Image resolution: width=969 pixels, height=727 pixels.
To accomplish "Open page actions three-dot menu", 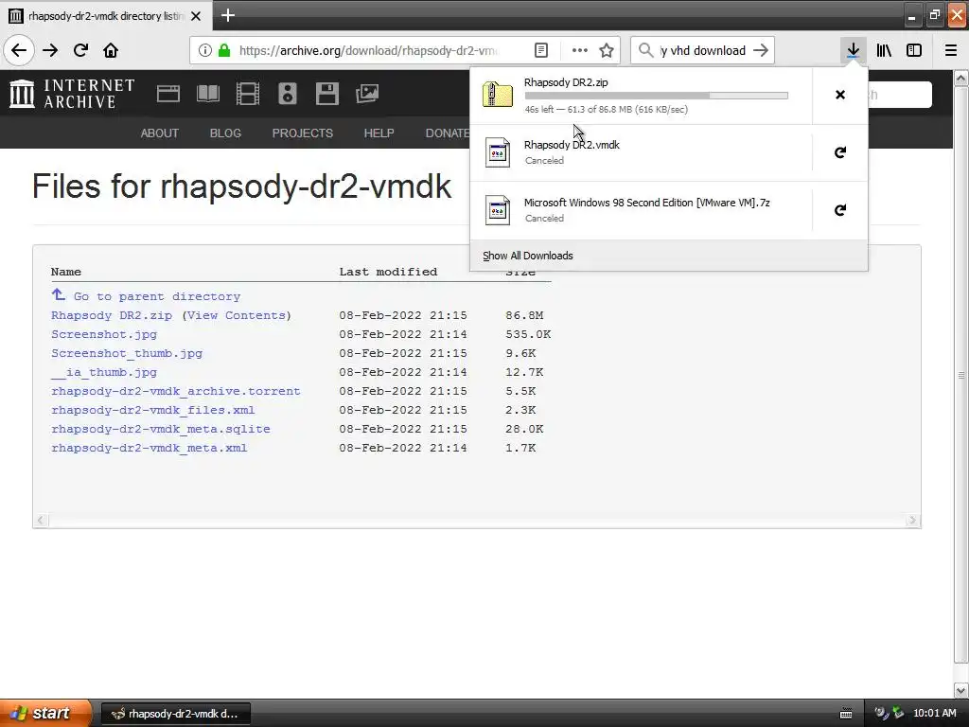I will [580, 50].
